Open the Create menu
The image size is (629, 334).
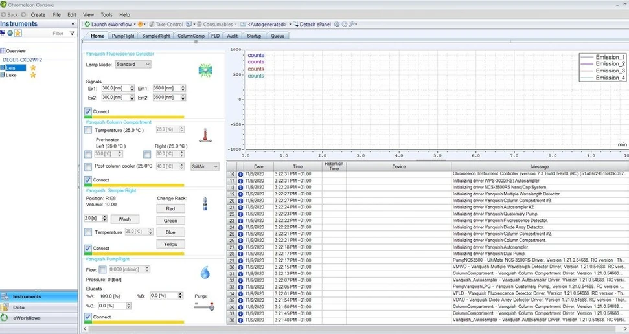tap(38, 14)
